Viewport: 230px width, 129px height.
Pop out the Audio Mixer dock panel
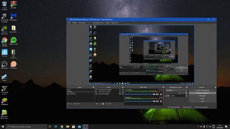pos(163,87)
